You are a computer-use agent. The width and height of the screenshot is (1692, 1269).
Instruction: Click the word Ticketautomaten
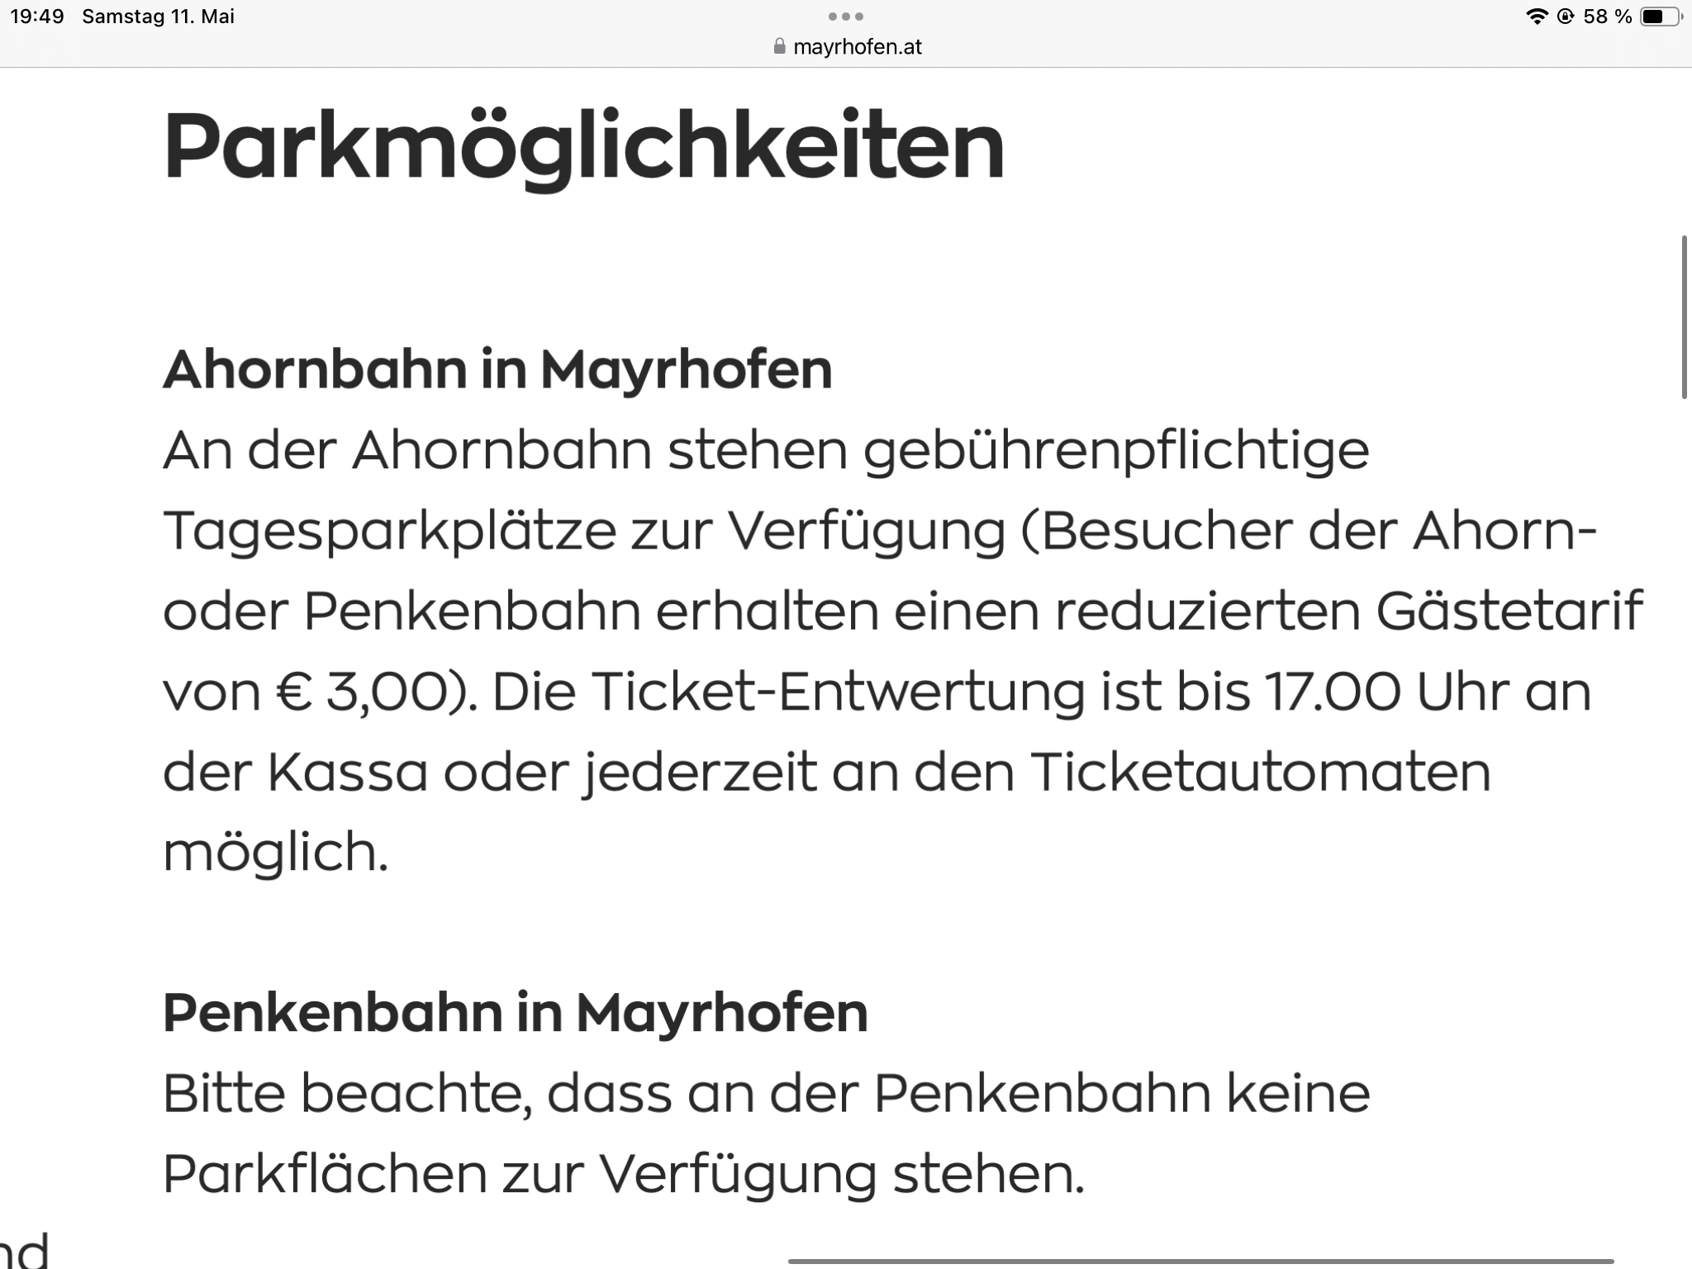(x=1260, y=772)
